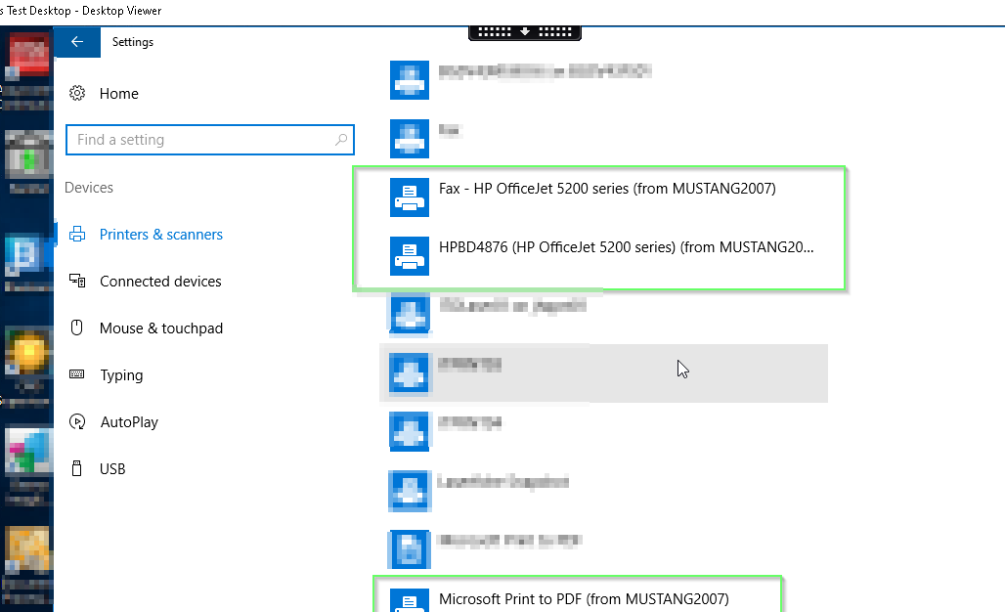Open Home settings page
This screenshot has height=612, width=1005.
coord(118,94)
